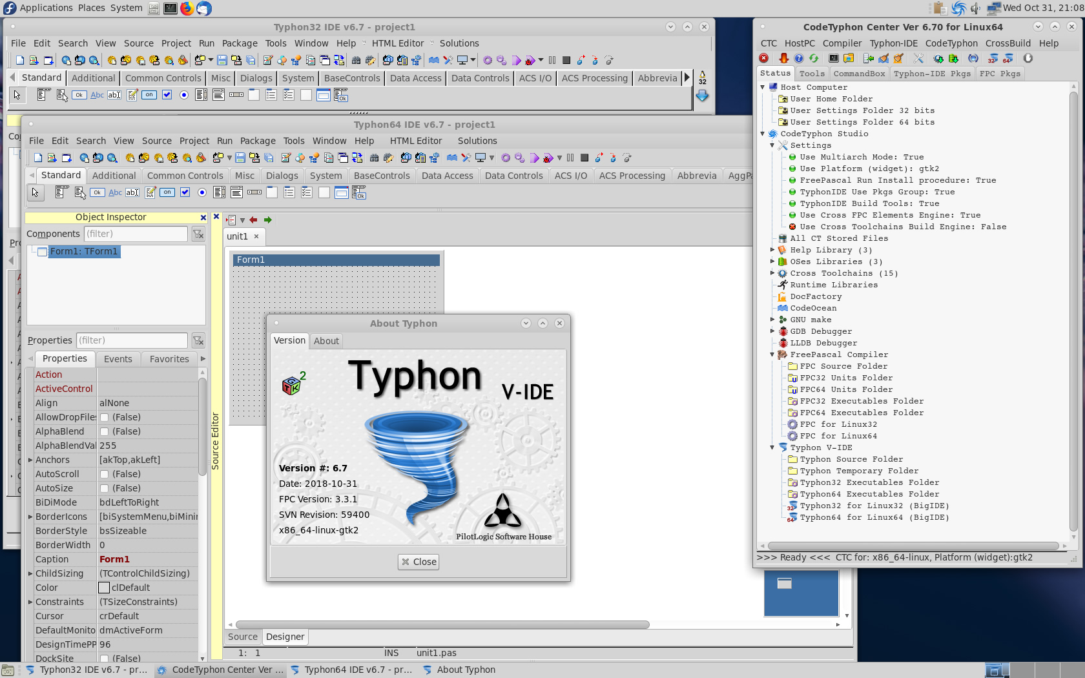Open the Package menu in Typhon32 IDE

pyautogui.click(x=240, y=43)
